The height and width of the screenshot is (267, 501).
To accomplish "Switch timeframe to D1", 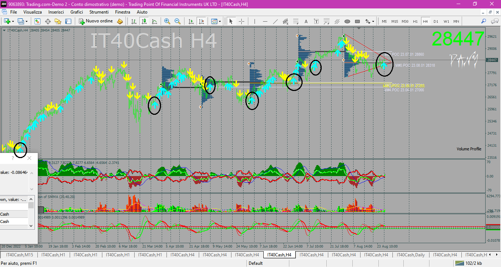I will coord(436,21).
